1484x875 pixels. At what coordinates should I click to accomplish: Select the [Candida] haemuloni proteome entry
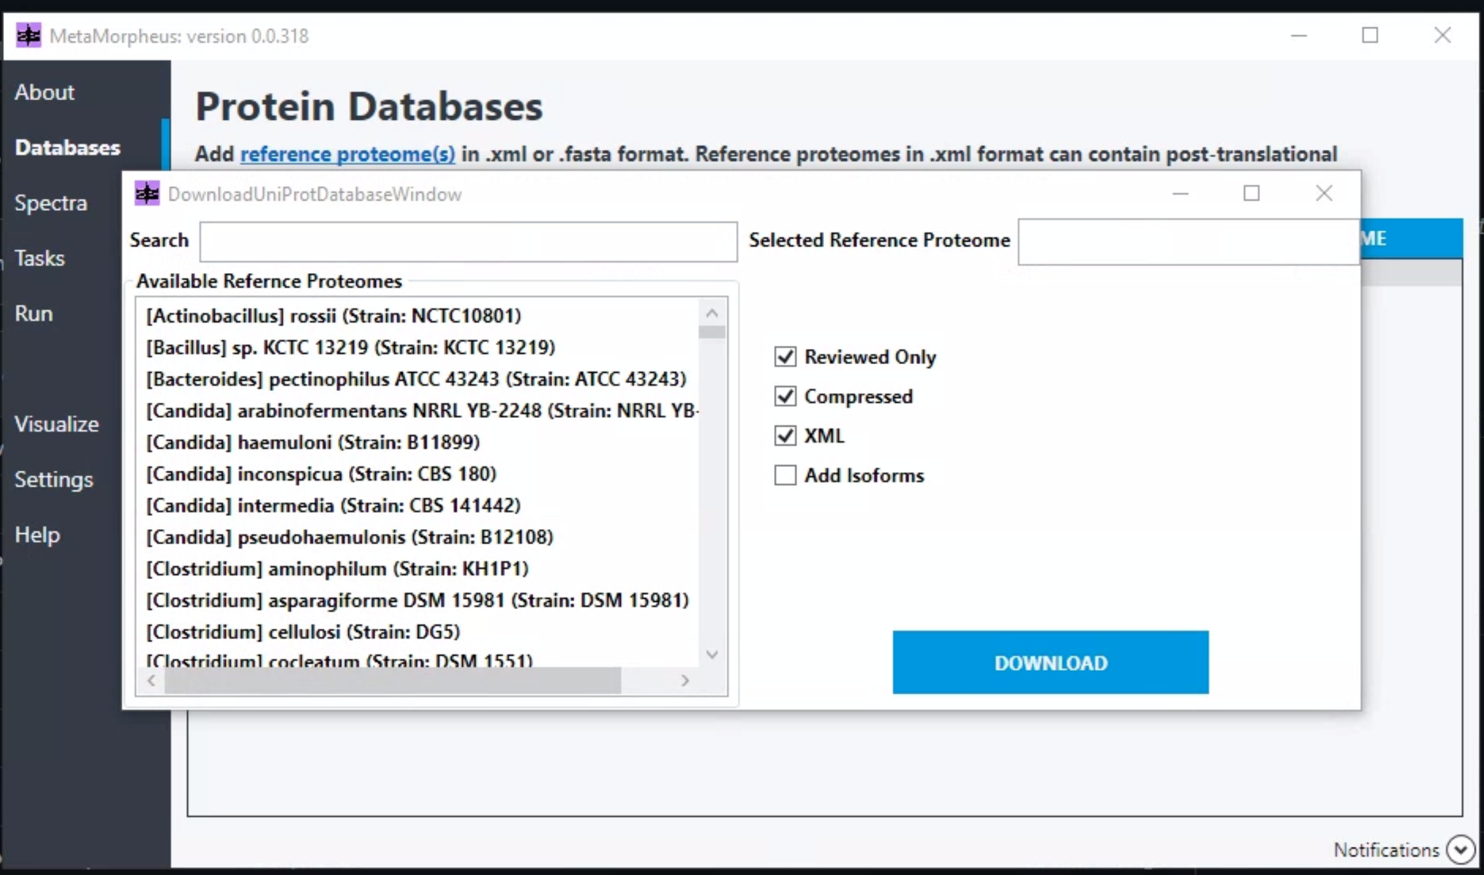[312, 442]
